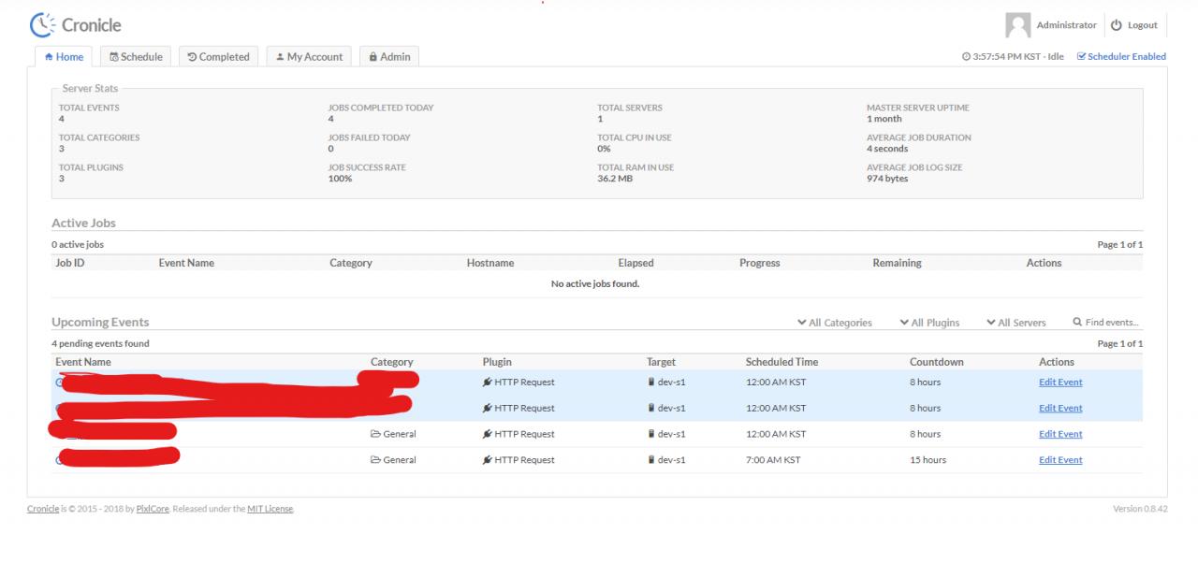Click Edit Event for the 7:00 AM KST event
Viewport: 1198px width, 563px height.
point(1060,460)
